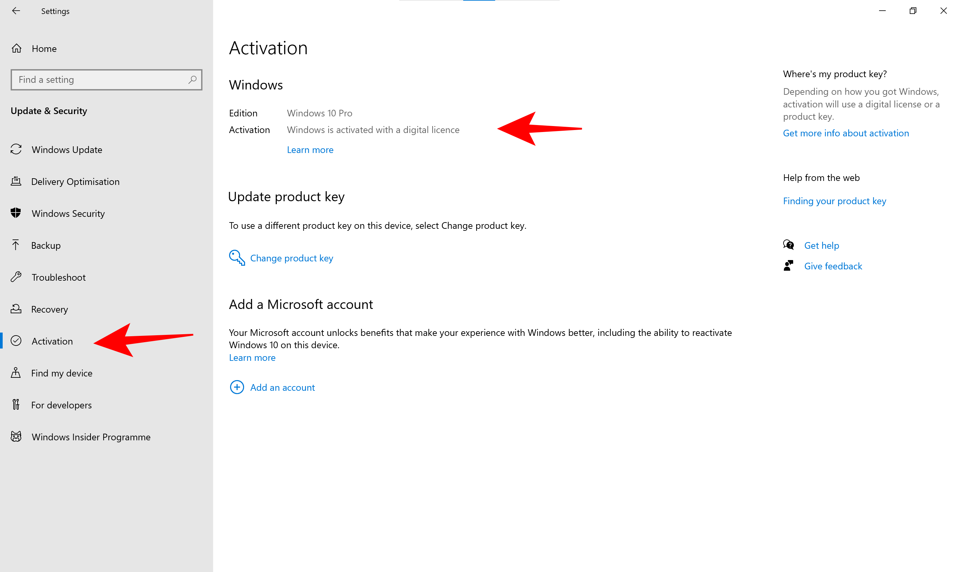The width and height of the screenshot is (959, 572).
Task: Click Learn more under Microsoft account
Action: pos(252,357)
